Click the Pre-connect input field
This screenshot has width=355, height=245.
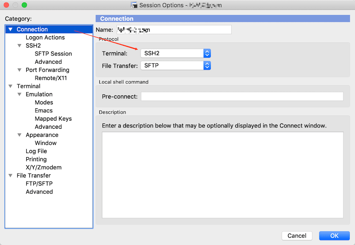[x=242, y=97]
